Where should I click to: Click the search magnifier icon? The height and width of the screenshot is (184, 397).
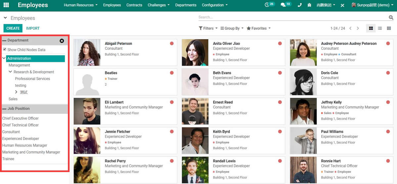(391, 18)
